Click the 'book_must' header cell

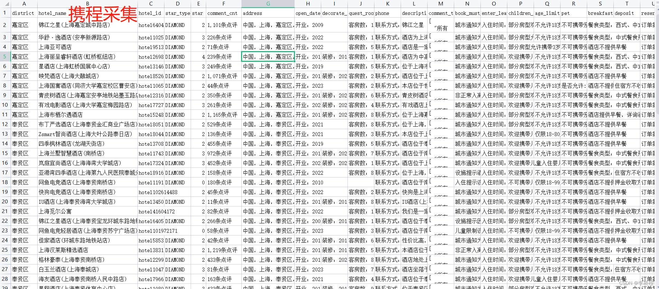467,13
